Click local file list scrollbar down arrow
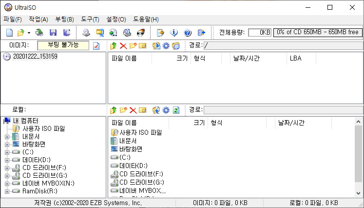Screen dimensions: 364x208 (x=358, y=193)
